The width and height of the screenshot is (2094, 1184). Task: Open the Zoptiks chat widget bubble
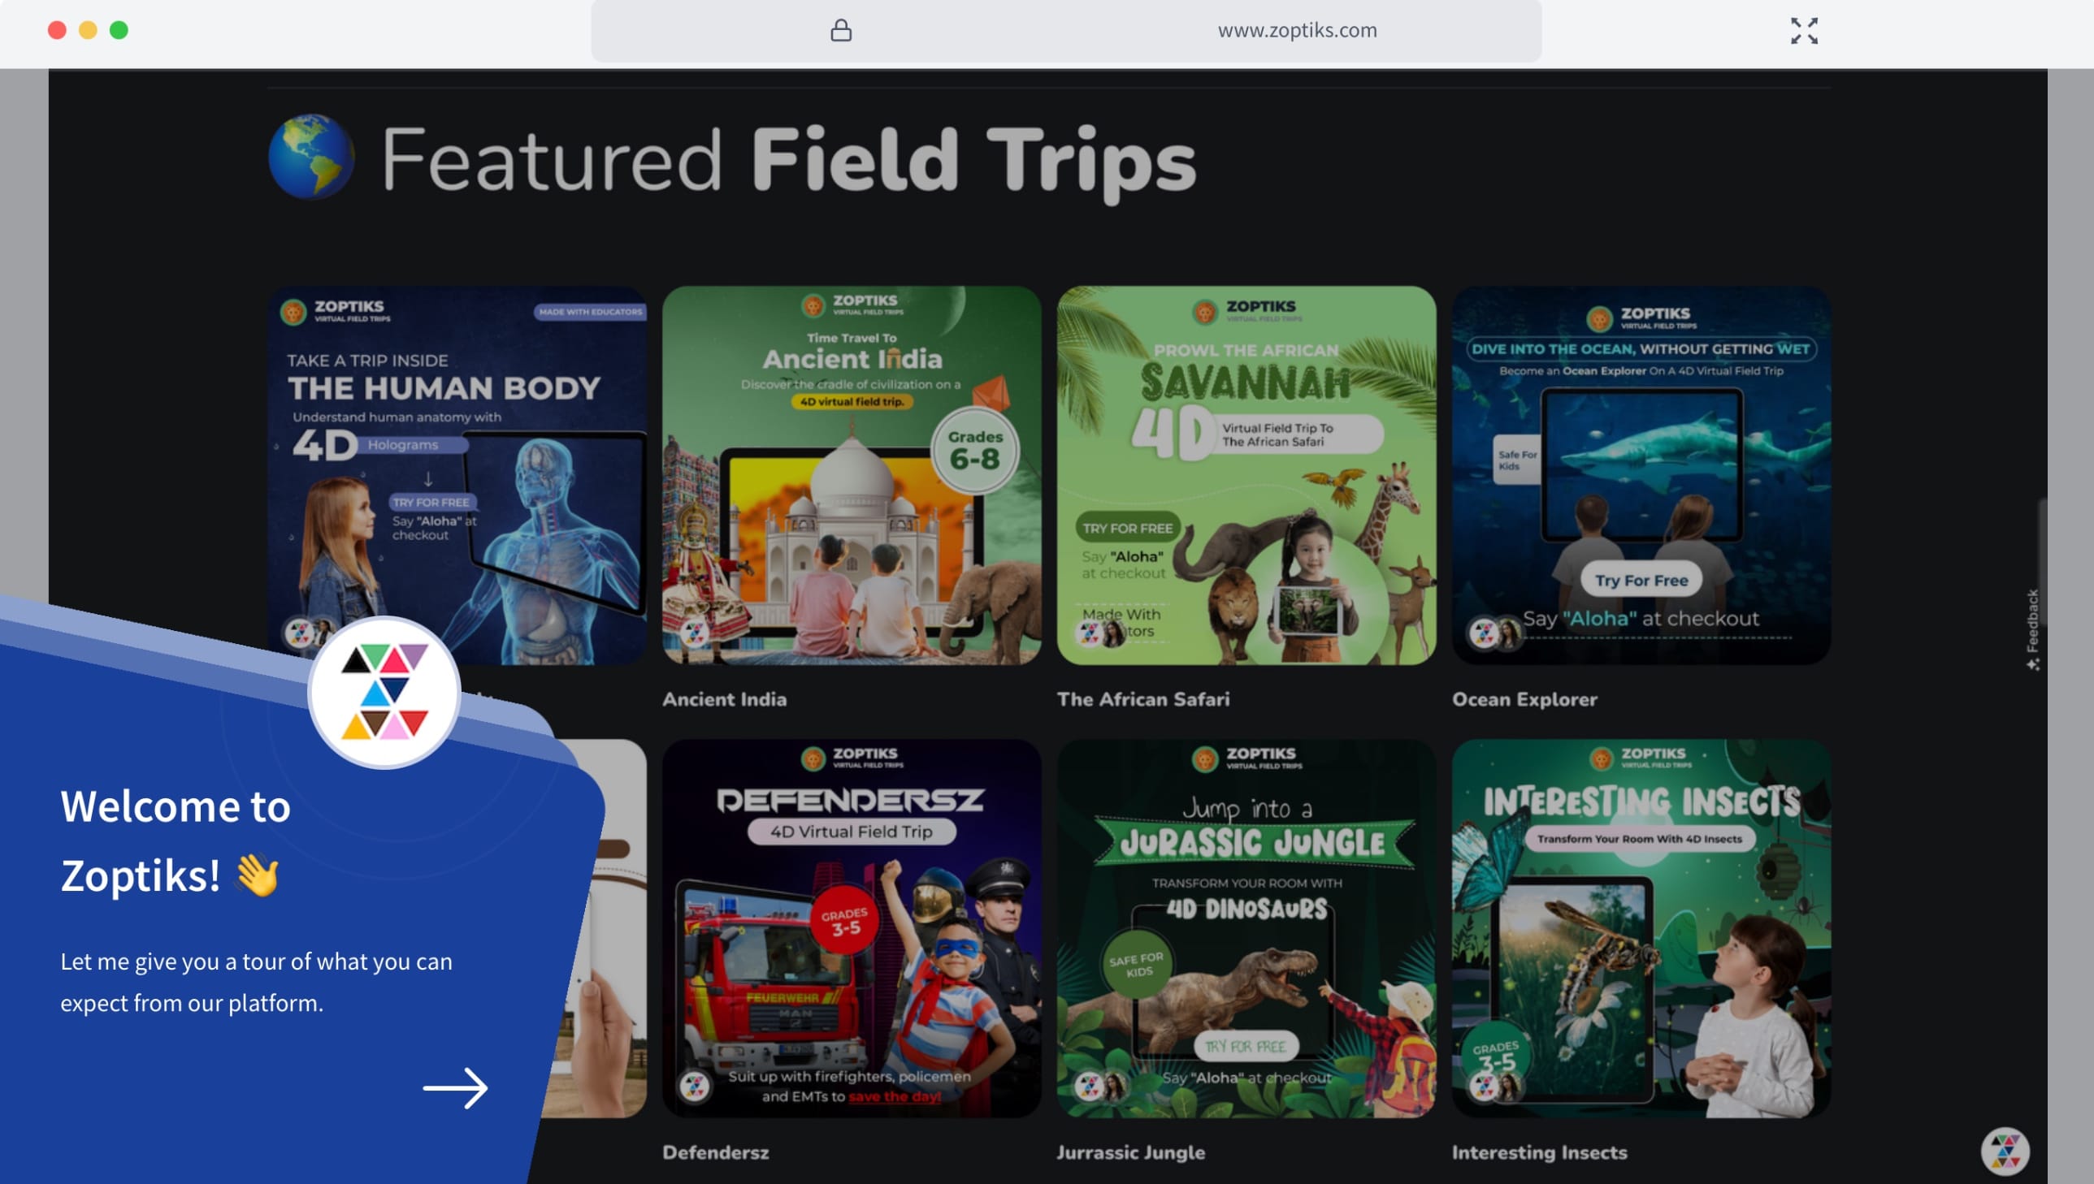point(2005,1151)
